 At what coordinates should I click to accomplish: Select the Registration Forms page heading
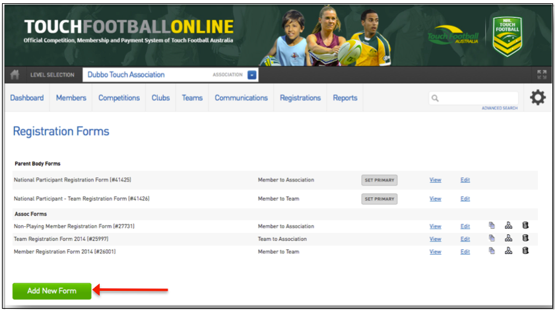click(61, 132)
